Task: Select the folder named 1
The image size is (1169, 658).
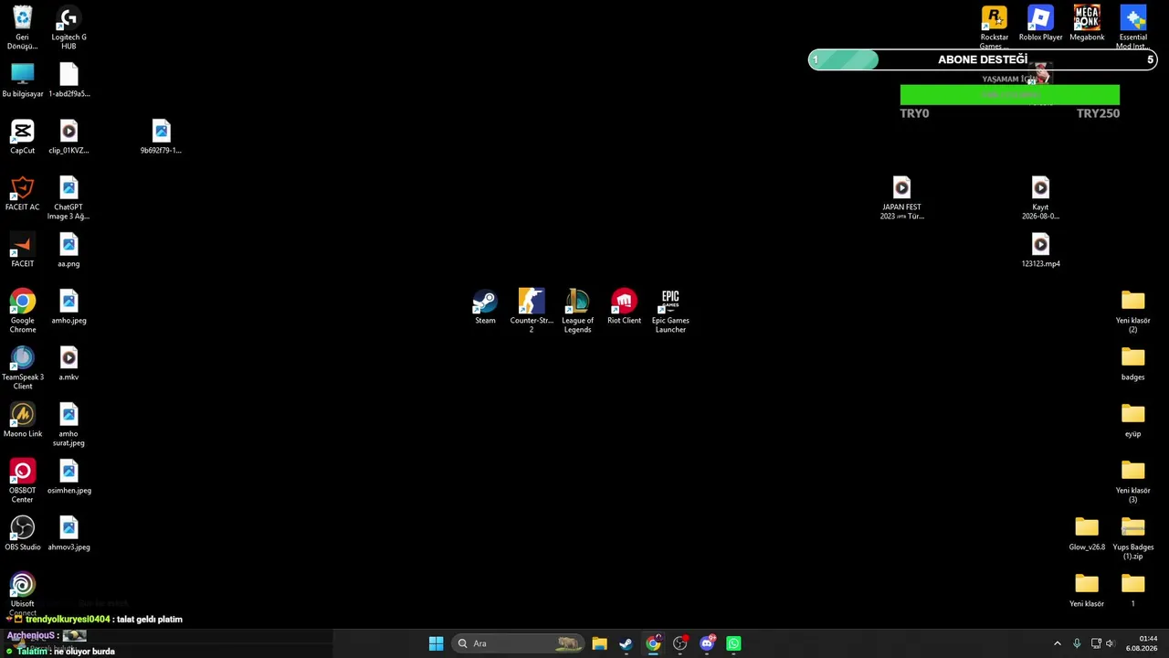Action: point(1133,590)
